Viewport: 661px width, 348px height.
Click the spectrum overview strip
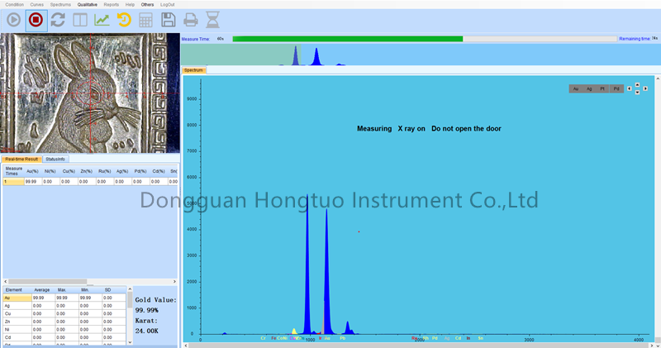(x=421, y=55)
